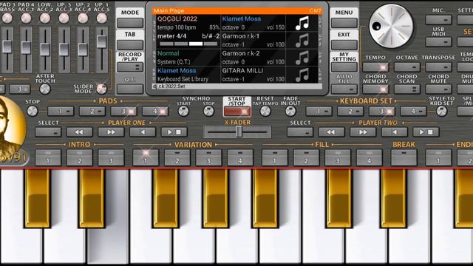The image size is (473, 266).
Task: Click the PAD 3 BASS volume fader
Action: (x=7, y=47)
